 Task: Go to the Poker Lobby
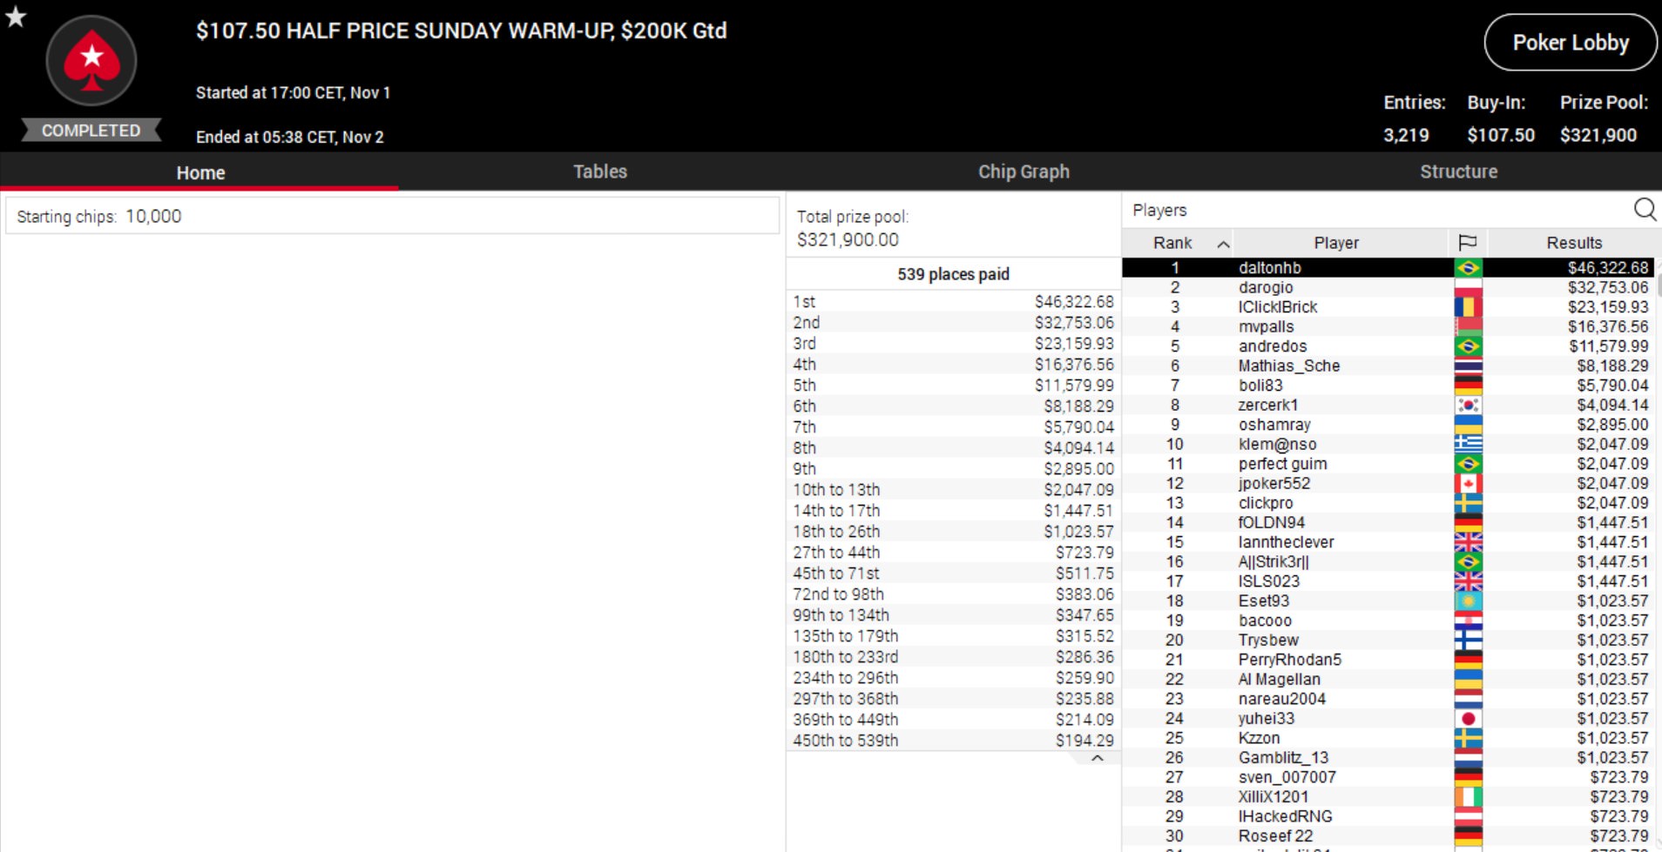(1570, 43)
